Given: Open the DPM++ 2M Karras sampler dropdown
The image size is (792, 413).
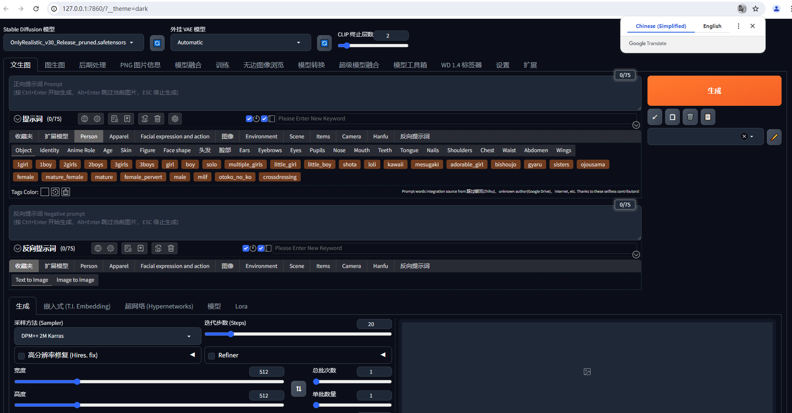Looking at the screenshot, I should coord(108,336).
